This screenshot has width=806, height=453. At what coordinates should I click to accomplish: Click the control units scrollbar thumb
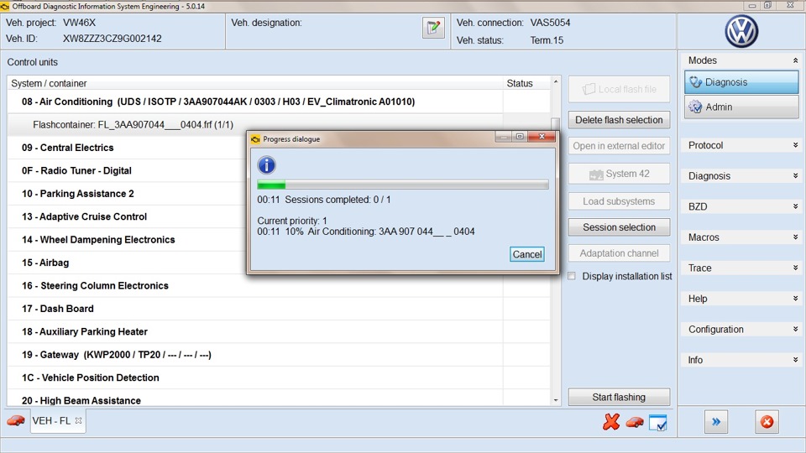555,123
